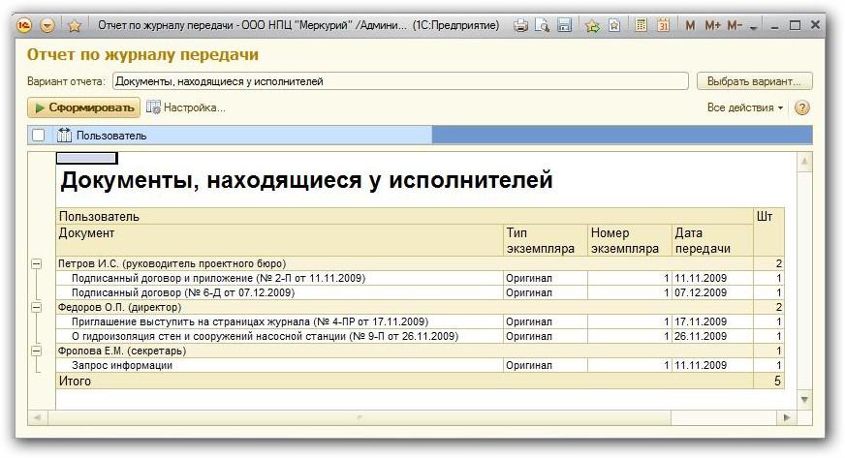The image size is (845, 458).
Task: Click the Шт column header
Action: (768, 232)
